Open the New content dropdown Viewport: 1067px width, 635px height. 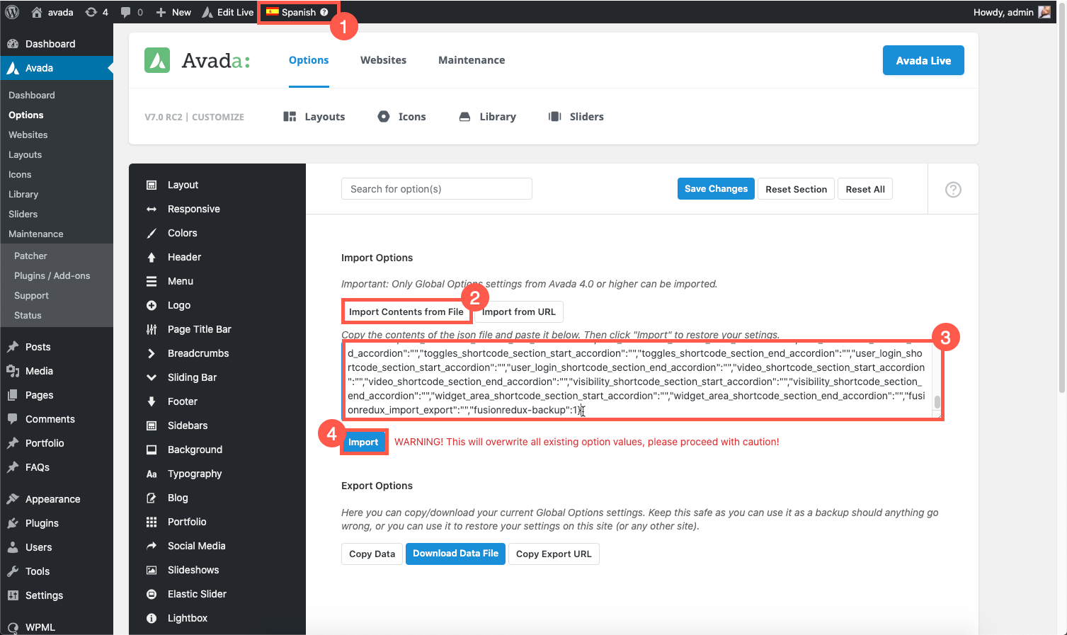coord(173,12)
